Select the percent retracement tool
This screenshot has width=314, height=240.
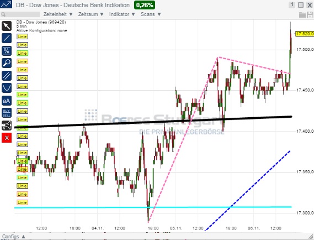pos(7,51)
